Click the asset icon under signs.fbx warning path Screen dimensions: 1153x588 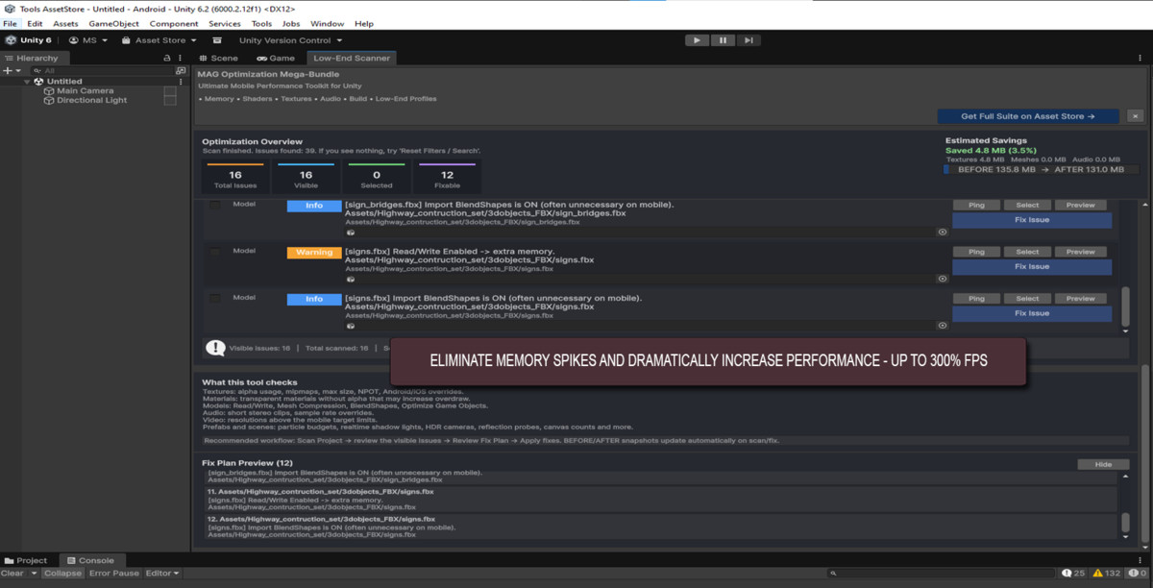[351, 279]
